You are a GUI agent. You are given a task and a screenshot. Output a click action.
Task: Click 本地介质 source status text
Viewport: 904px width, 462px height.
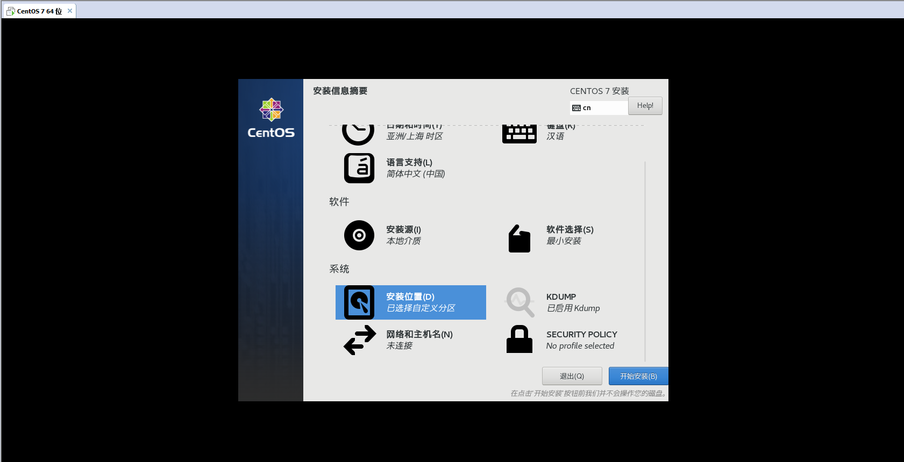tap(403, 241)
